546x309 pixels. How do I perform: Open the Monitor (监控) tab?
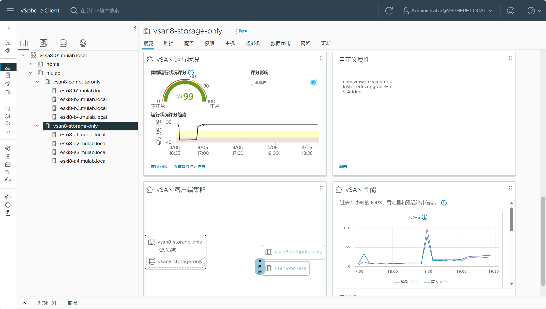(x=169, y=43)
